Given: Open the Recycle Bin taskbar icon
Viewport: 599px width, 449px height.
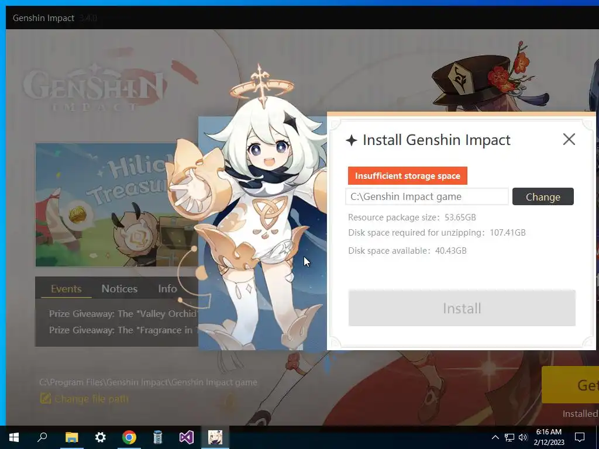Looking at the screenshot, I should pyautogui.click(x=158, y=437).
